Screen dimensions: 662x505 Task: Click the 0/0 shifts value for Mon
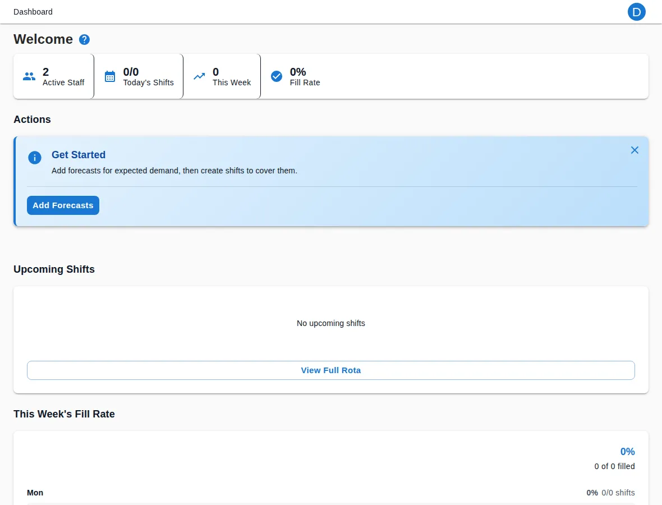618,493
